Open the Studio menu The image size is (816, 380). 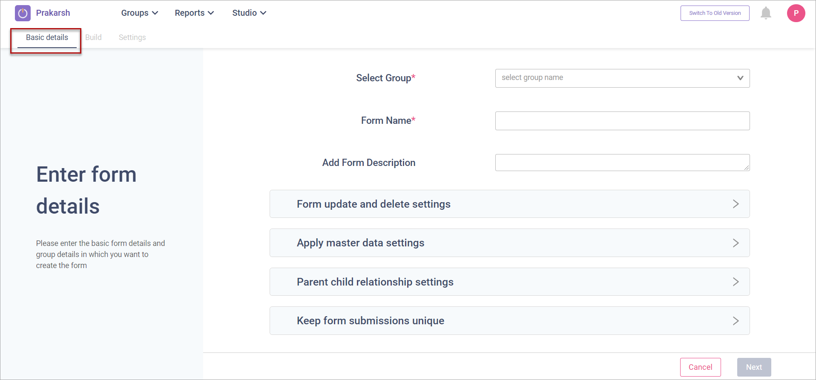pos(249,13)
